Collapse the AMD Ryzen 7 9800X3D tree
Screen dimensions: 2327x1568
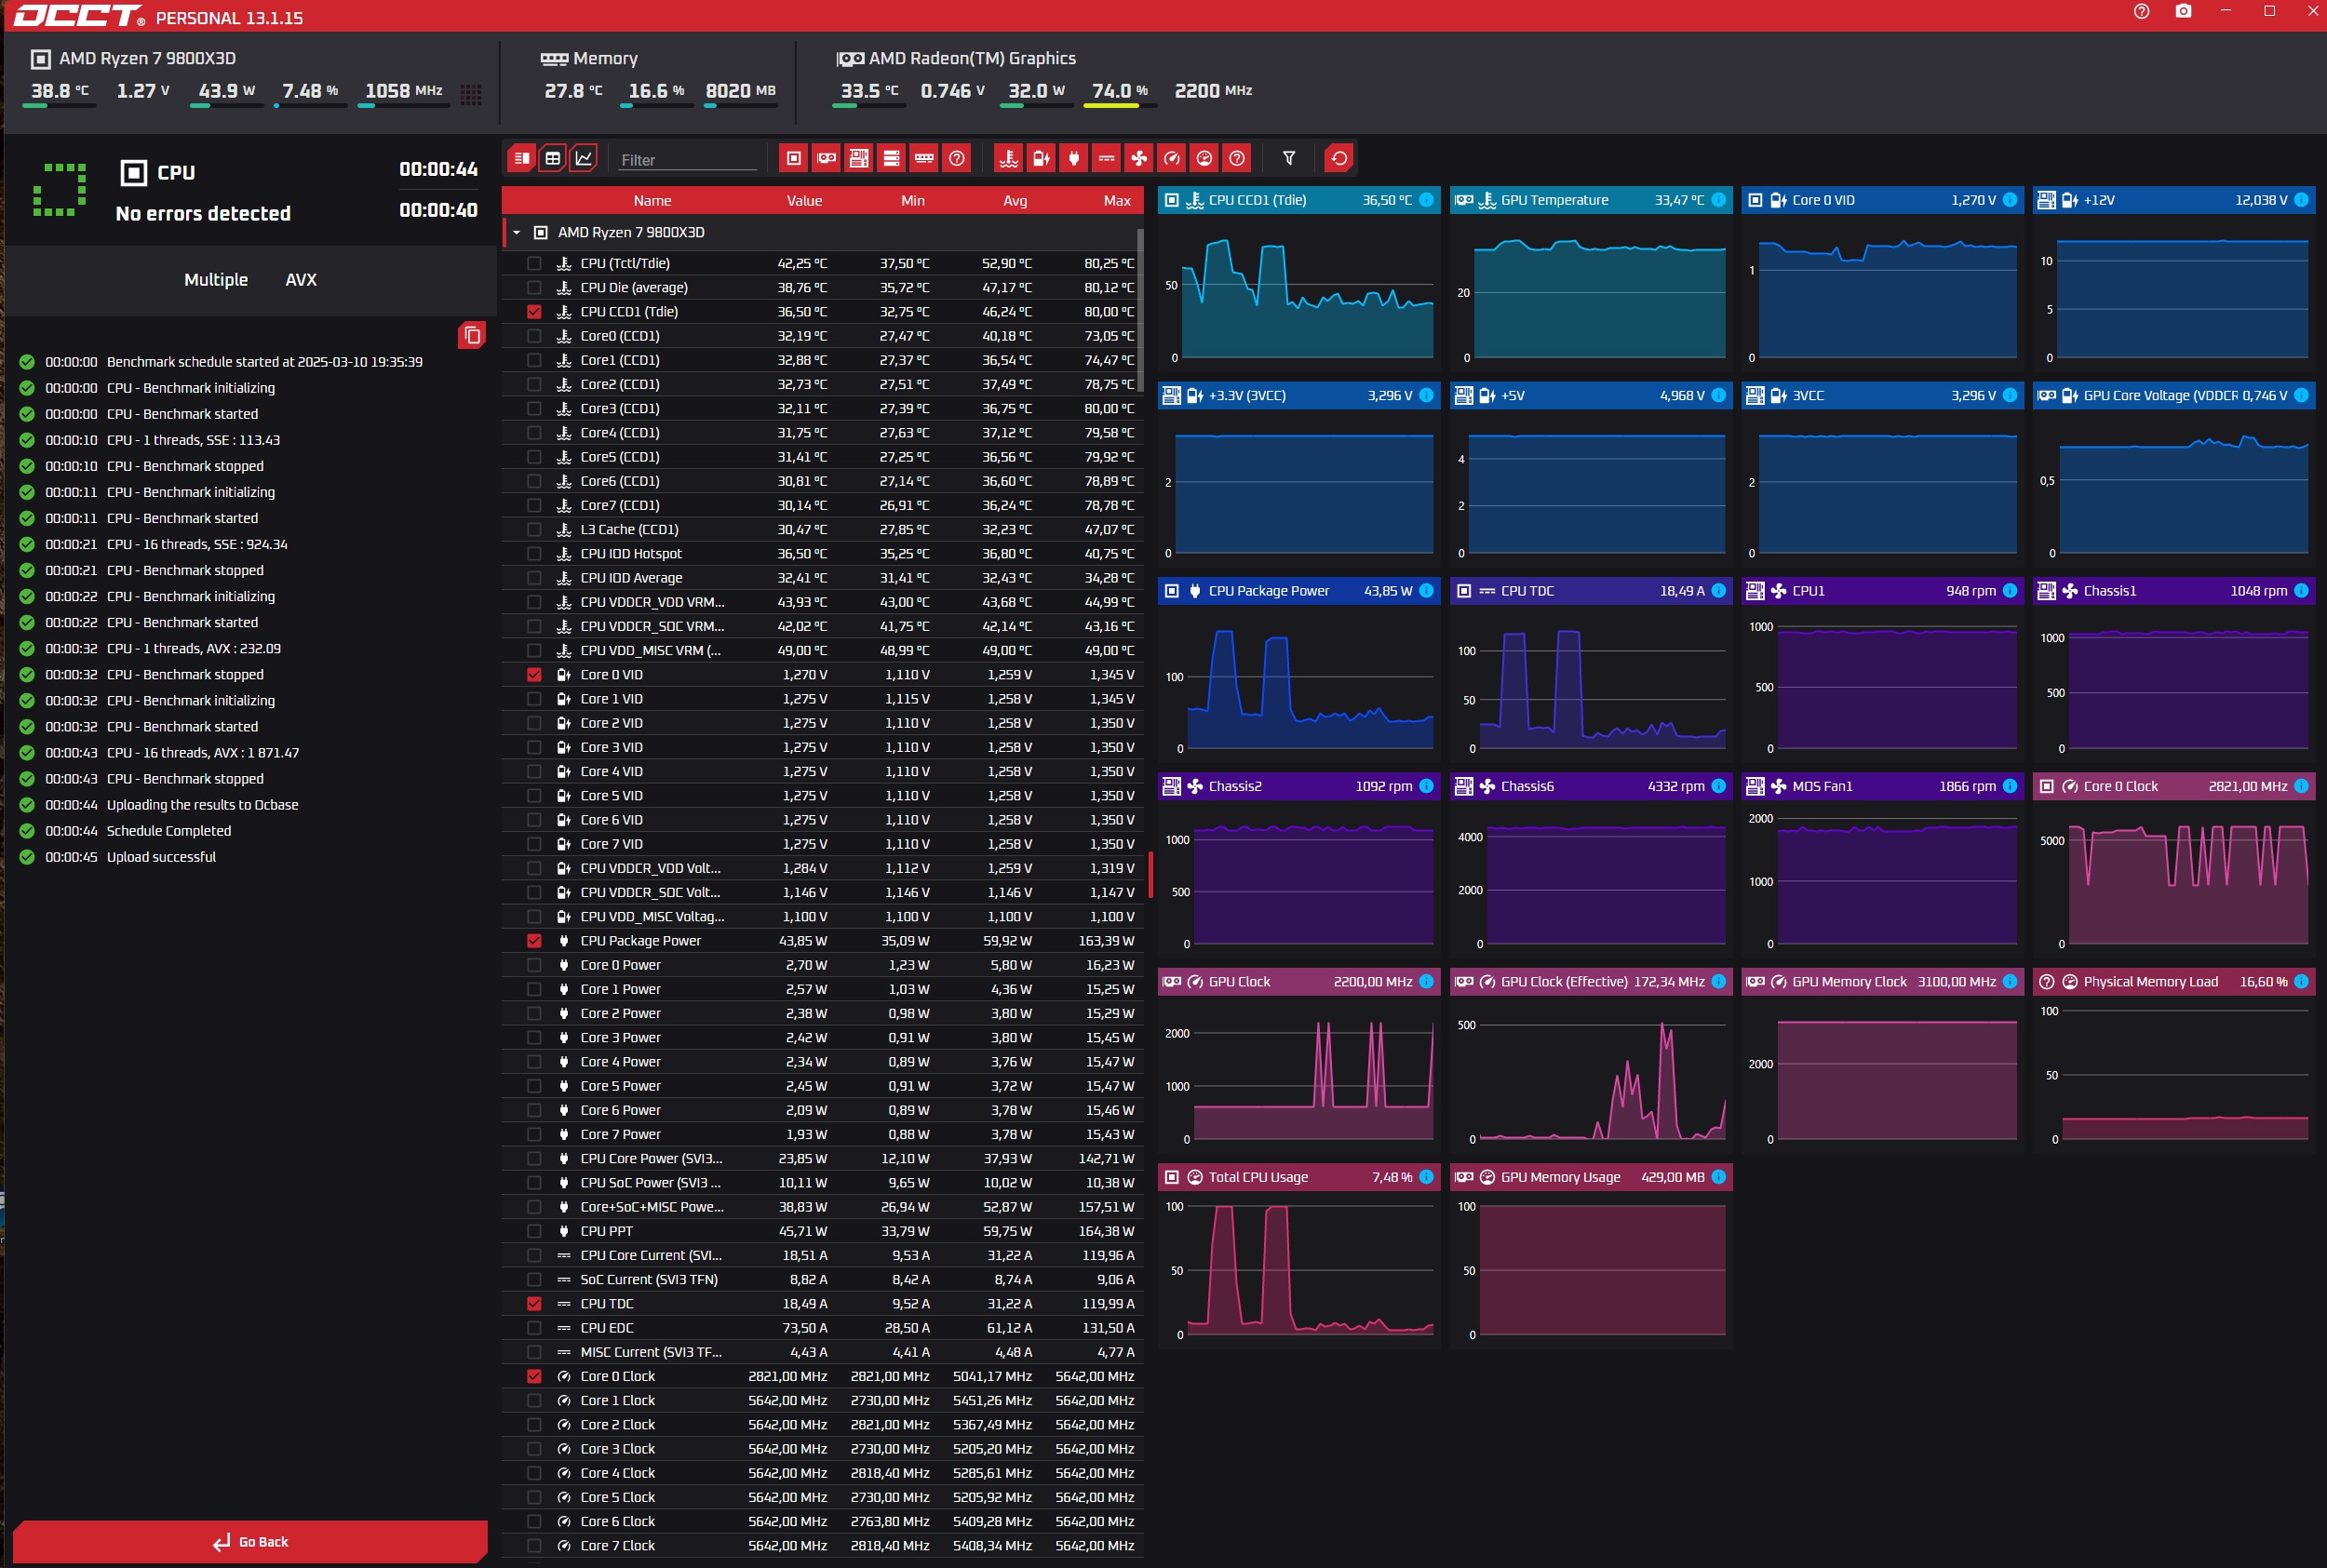[x=517, y=232]
